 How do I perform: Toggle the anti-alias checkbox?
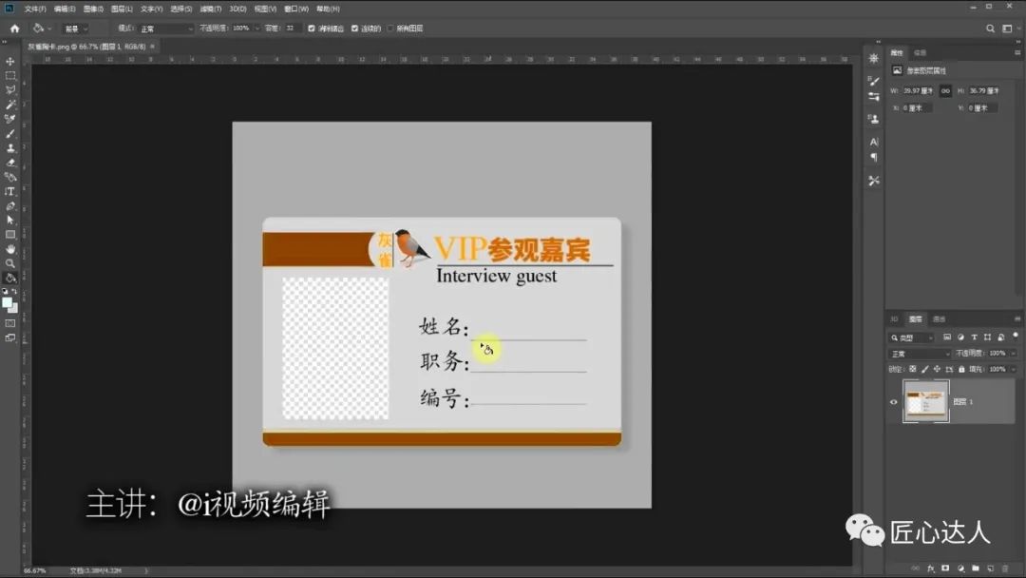(x=312, y=29)
